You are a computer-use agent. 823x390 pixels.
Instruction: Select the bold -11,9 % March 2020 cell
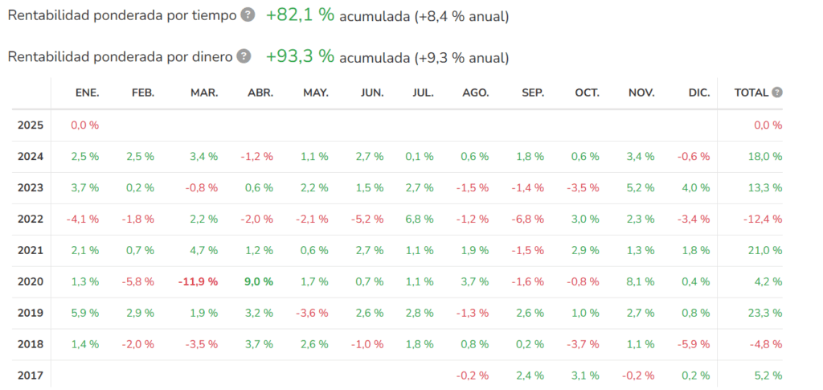point(198,282)
